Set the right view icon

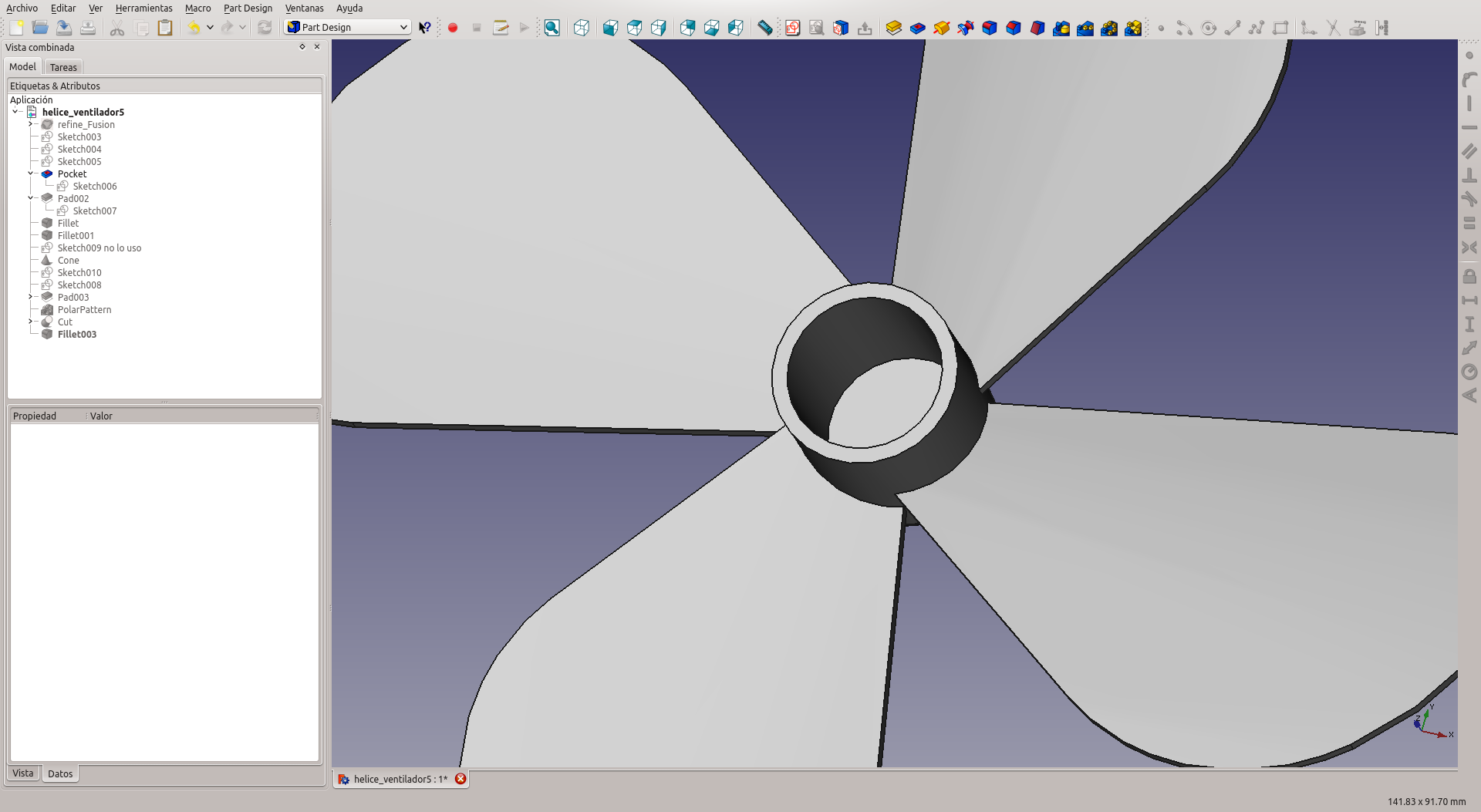click(x=658, y=28)
